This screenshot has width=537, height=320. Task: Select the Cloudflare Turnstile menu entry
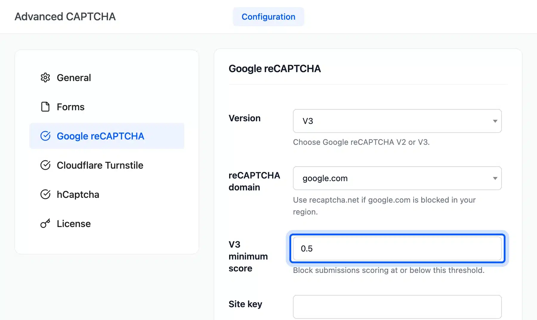tap(107, 165)
